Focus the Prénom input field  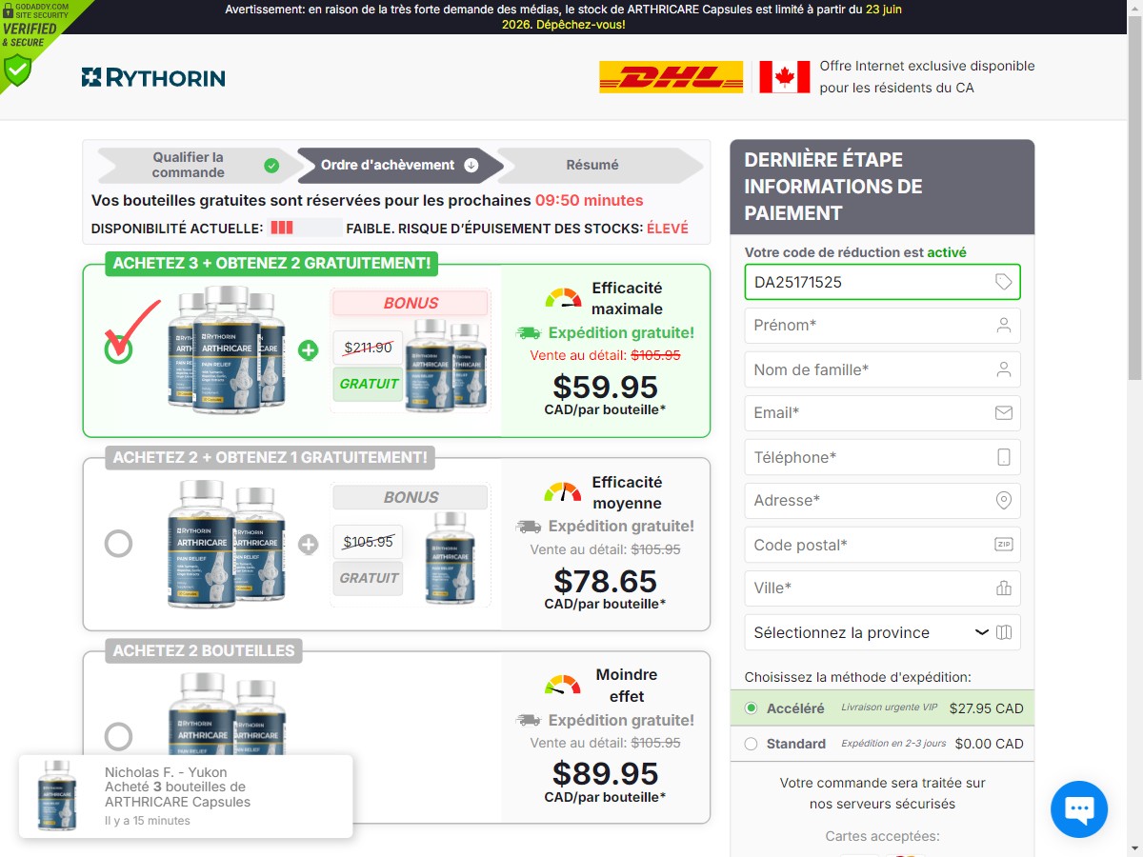tap(882, 326)
